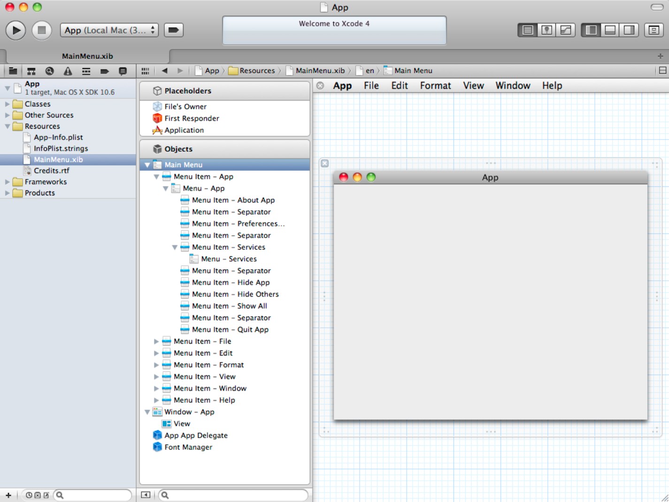Collapse the App project disclosure triangle
The height and width of the screenshot is (502, 669).
click(x=8, y=88)
